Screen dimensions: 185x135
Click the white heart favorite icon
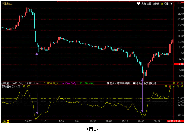tap(139, 4)
